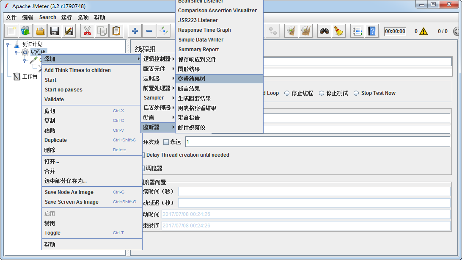Click the Clear All double-broom icon
This screenshot has width=462, height=260.
coord(305,31)
